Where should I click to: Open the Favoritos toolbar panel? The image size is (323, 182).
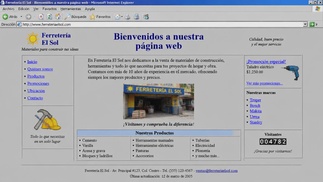coord(100,17)
